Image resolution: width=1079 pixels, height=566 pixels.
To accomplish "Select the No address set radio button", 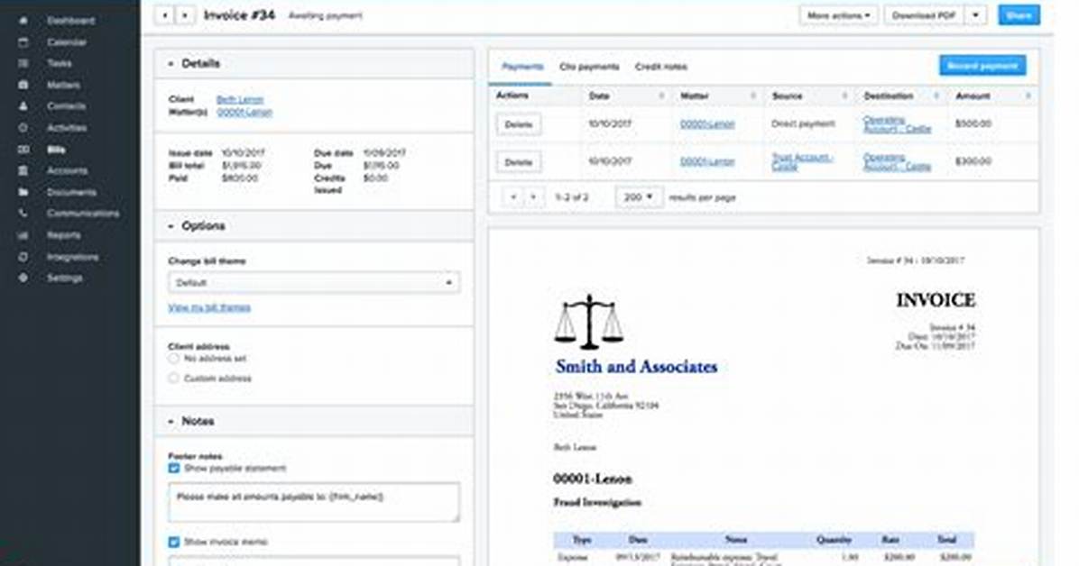I will pyautogui.click(x=173, y=359).
